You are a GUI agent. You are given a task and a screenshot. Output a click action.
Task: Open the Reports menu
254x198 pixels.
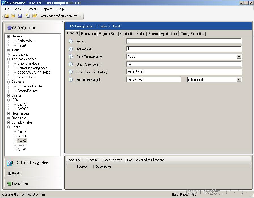[x=47, y=9]
